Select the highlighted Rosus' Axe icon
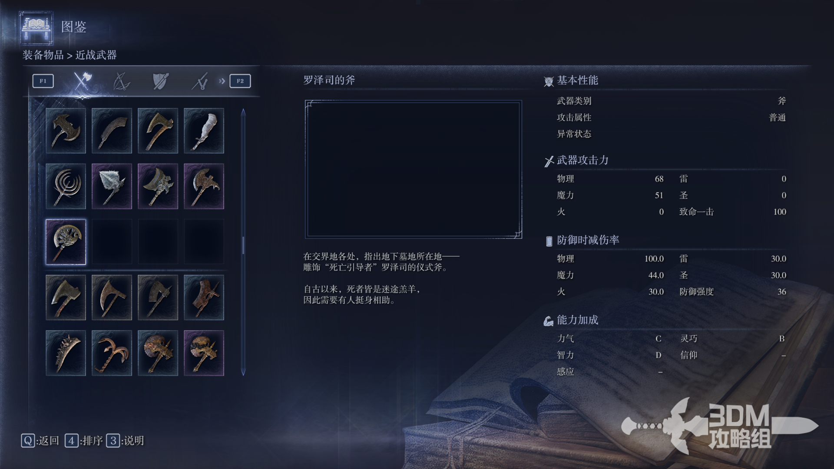 point(66,242)
